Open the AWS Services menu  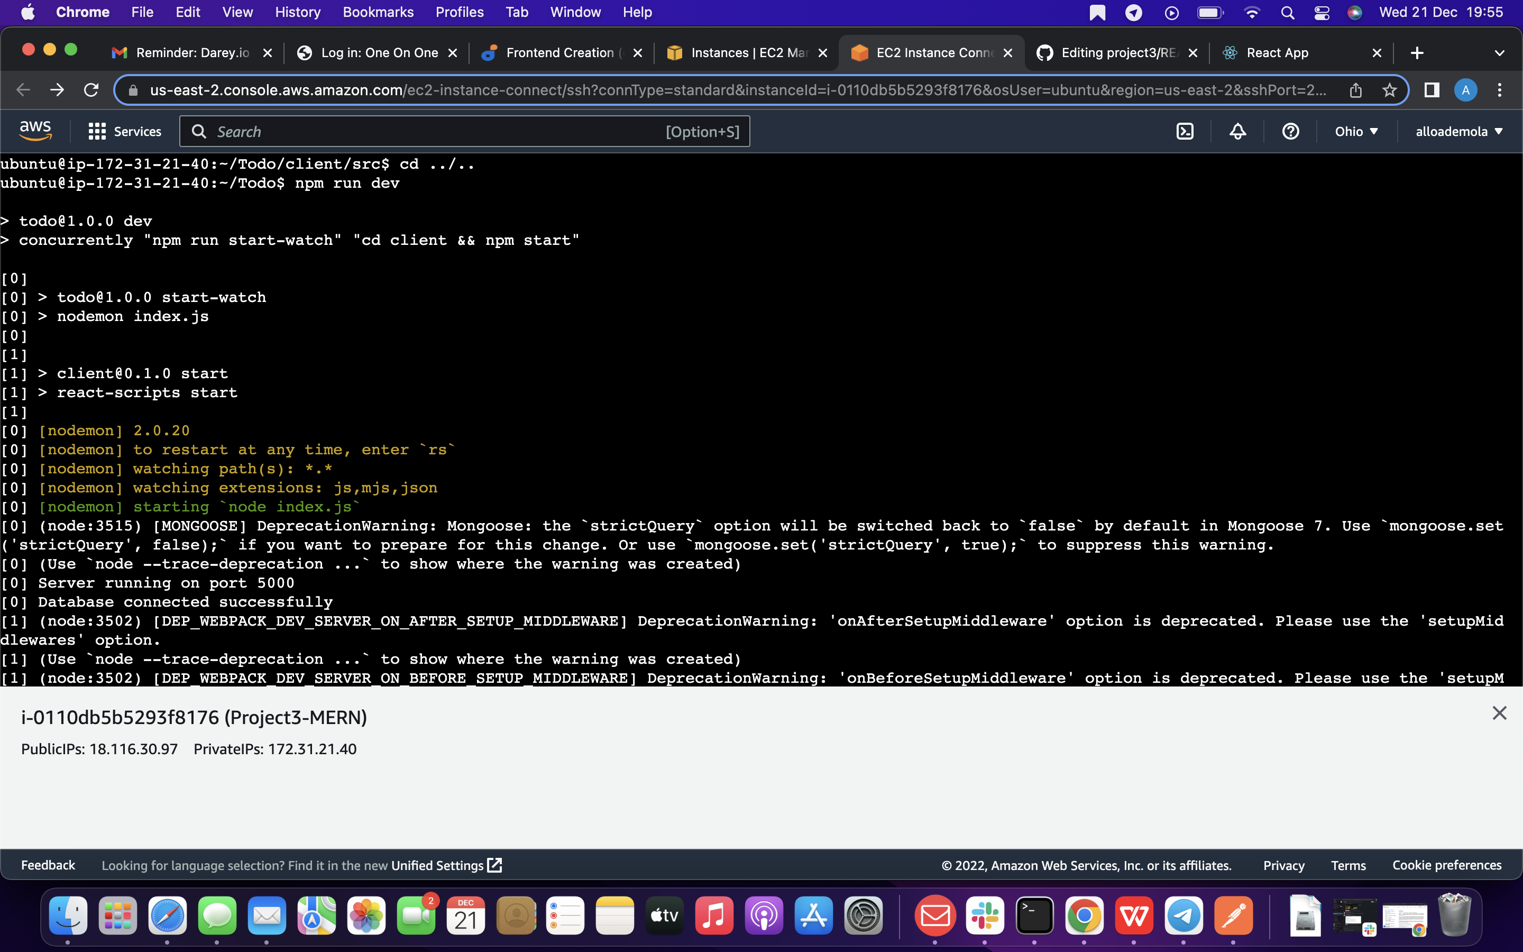click(124, 131)
